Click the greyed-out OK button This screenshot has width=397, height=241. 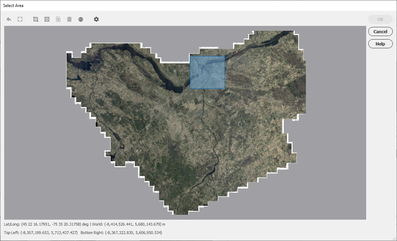click(x=380, y=20)
